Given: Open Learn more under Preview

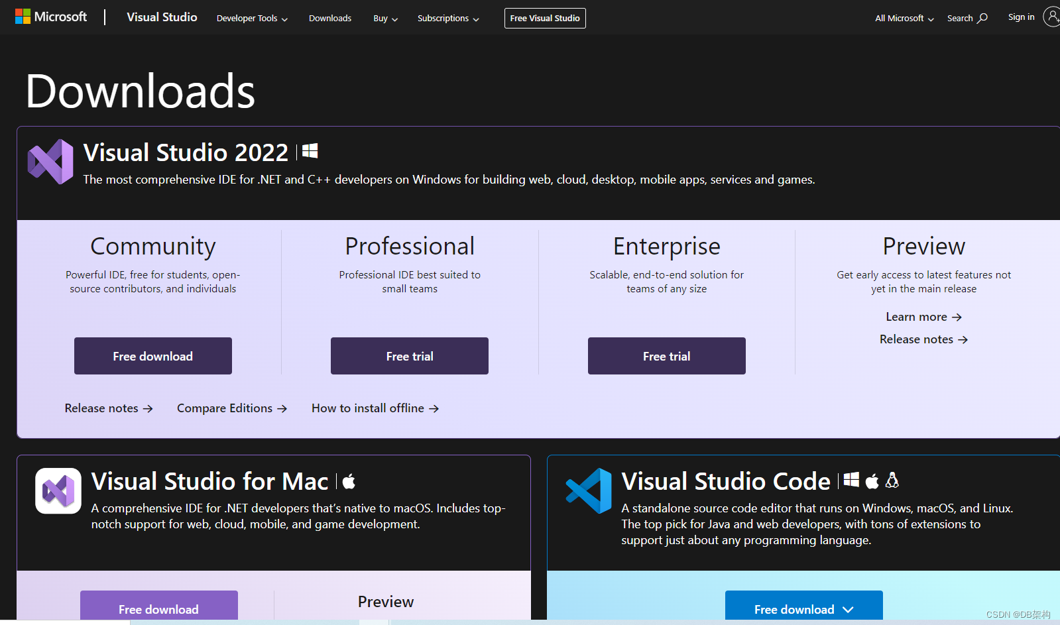Looking at the screenshot, I should (x=923, y=317).
